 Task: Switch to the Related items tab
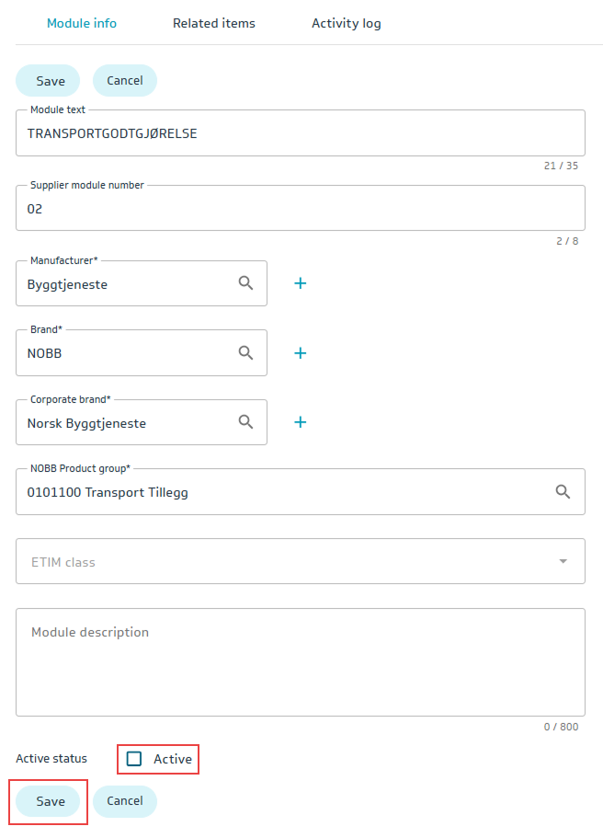point(214,23)
